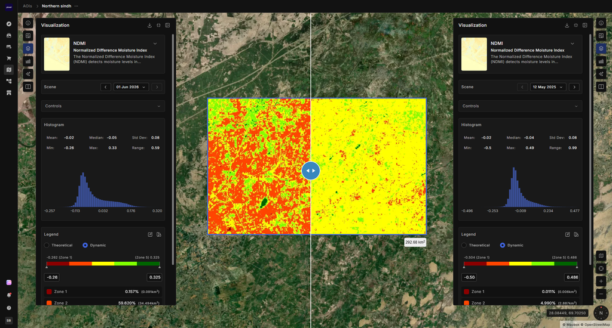Open the marketplace store icon in left sidebar

[x=8, y=92]
